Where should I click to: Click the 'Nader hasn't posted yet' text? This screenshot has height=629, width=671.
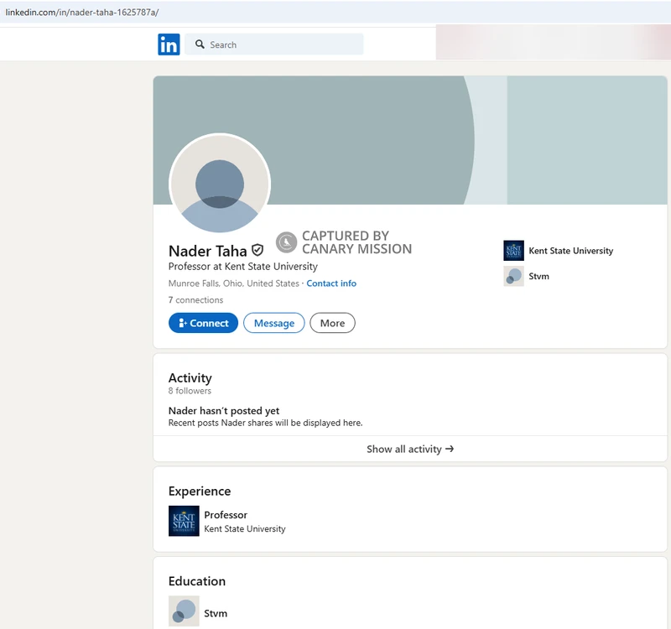pyautogui.click(x=224, y=411)
